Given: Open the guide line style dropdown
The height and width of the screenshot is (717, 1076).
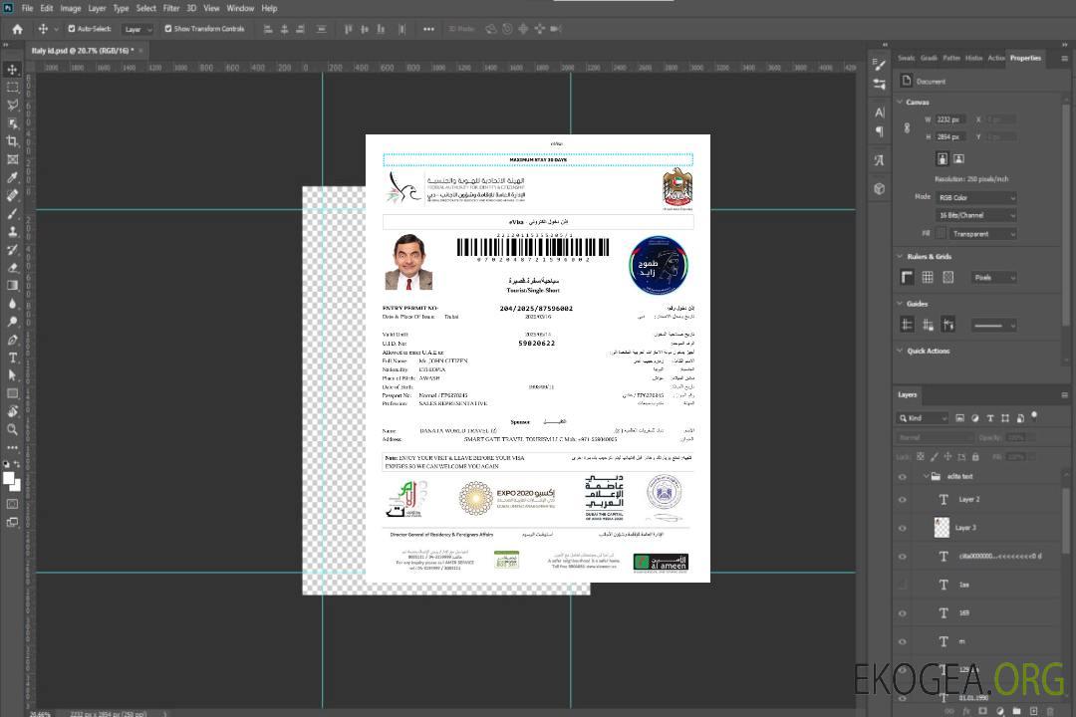Looking at the screenshot, I should tap(993, 326).
